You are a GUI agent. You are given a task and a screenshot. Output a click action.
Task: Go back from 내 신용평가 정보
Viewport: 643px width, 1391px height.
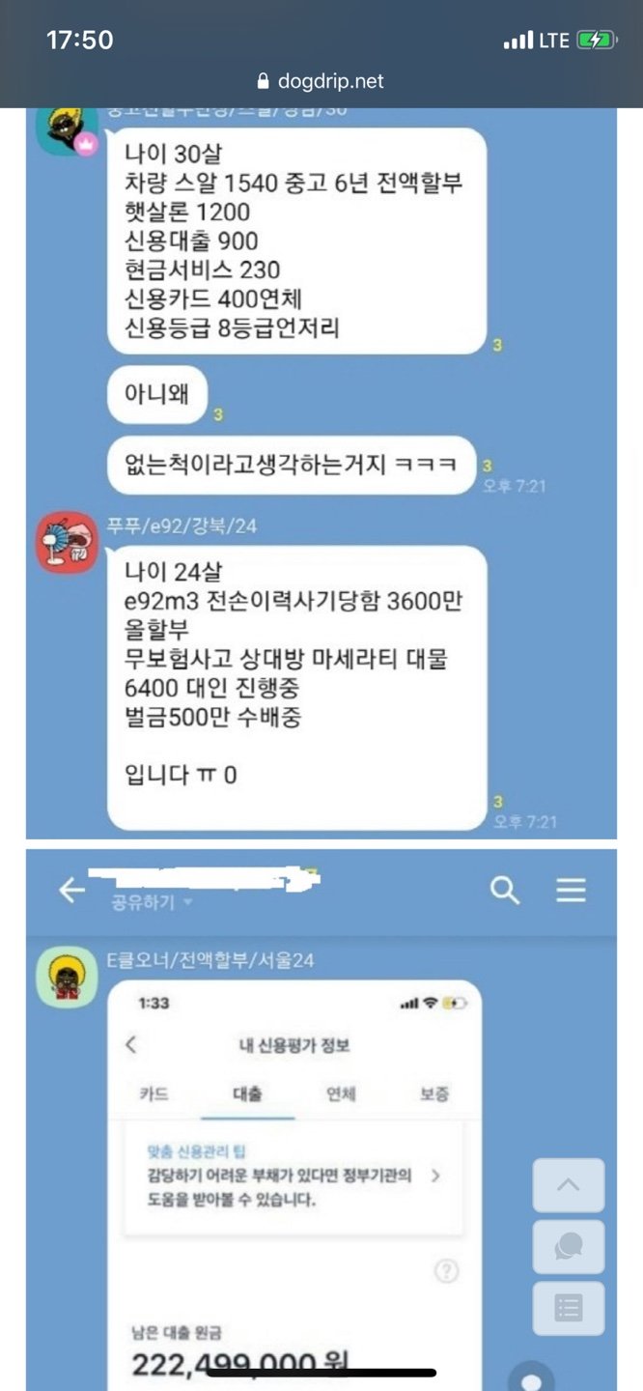132,1045
